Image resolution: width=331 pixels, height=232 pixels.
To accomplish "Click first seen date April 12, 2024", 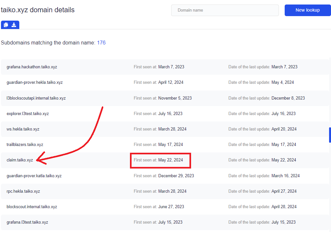I will point(171,82).
